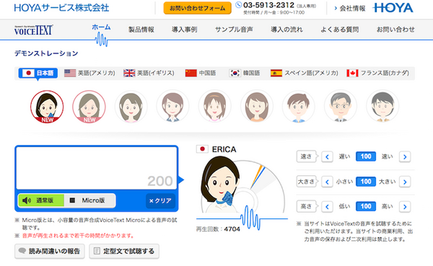Click HOYAサービス株式会社 header link
The image size is (433, 266).
pyautogui.click(x=61, y=8)
